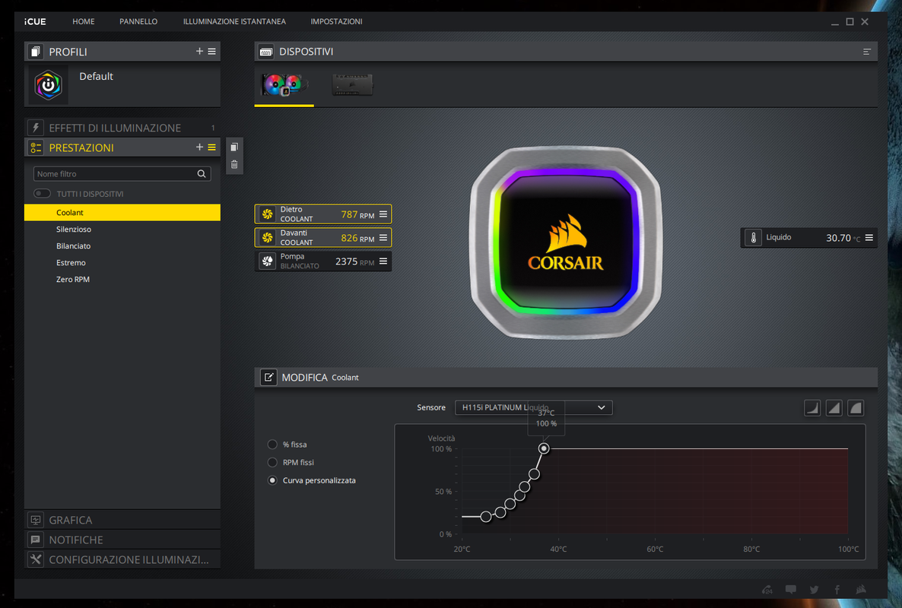Apply the first quiet curve preset shape
902x608 pixels.
(x=811, y=408)
